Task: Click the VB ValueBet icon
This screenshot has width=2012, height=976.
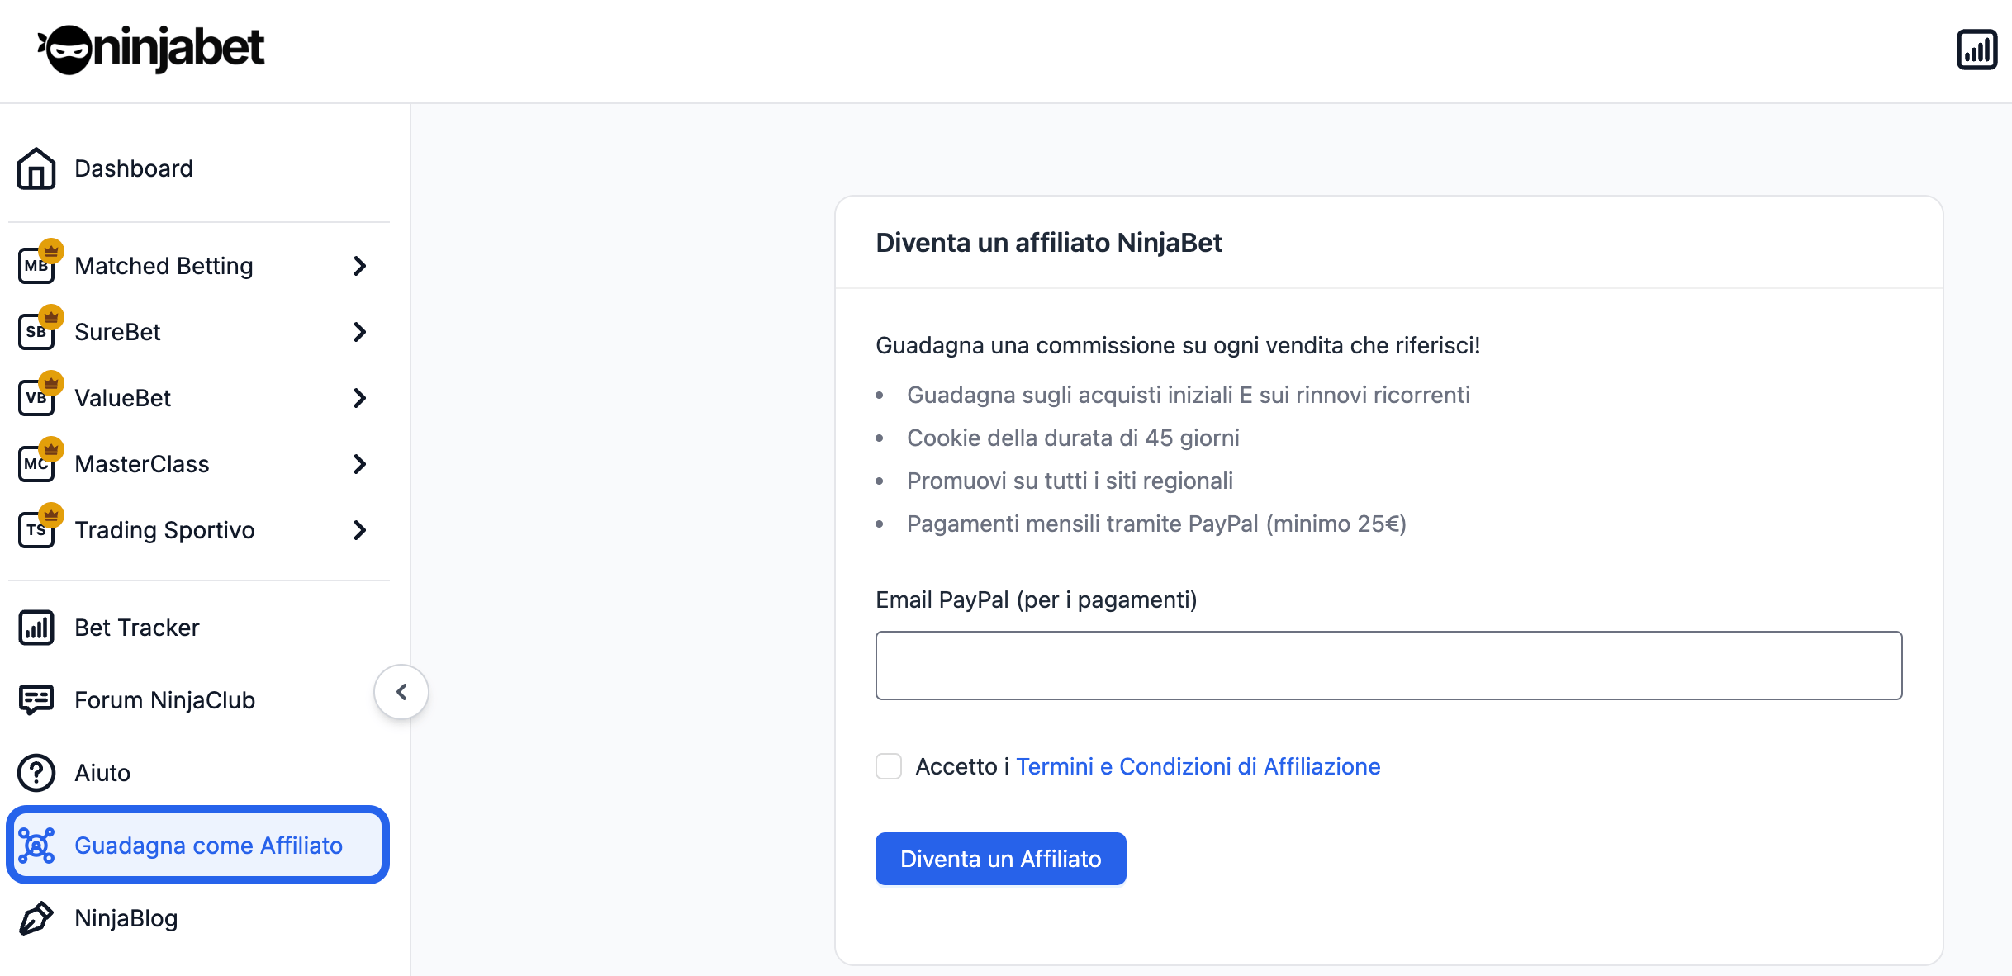Action: 36,398
